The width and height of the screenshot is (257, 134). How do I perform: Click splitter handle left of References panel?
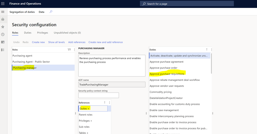(75, 113)
